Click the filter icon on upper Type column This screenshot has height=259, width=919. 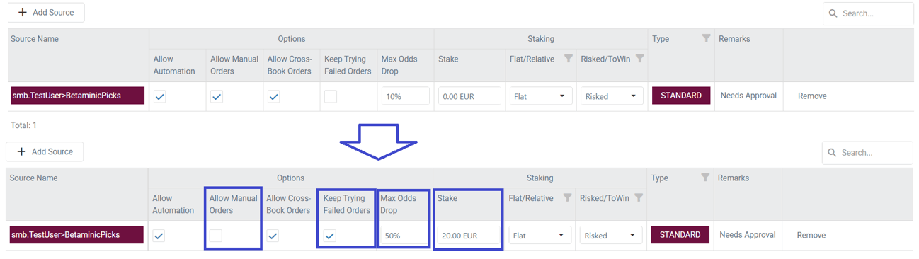(x=706, y=38)
